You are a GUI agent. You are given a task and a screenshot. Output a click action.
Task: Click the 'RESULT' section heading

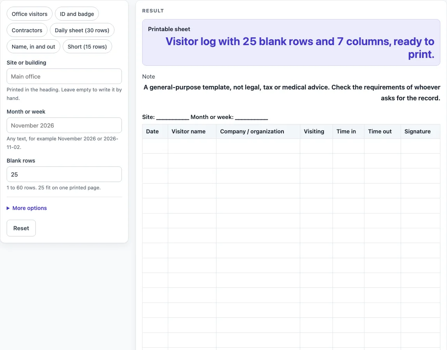153,11
